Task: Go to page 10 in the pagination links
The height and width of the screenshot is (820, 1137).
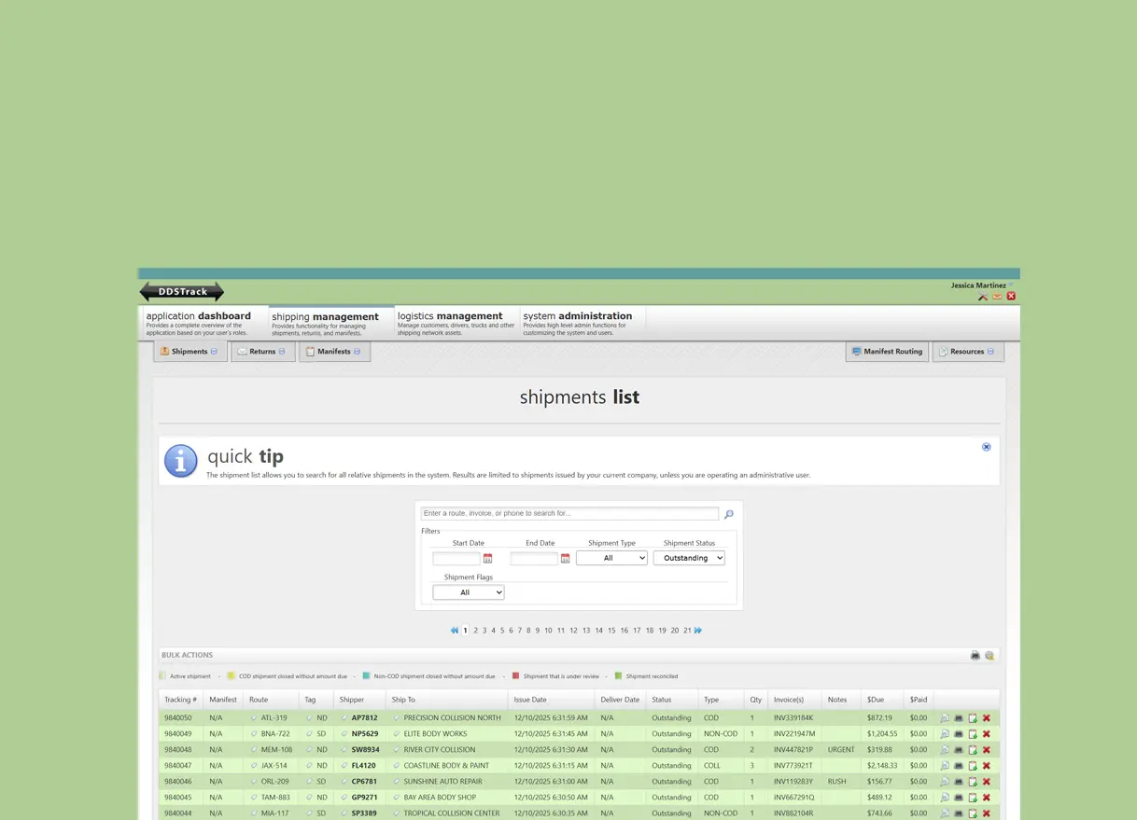Action: tap(548, 630)
